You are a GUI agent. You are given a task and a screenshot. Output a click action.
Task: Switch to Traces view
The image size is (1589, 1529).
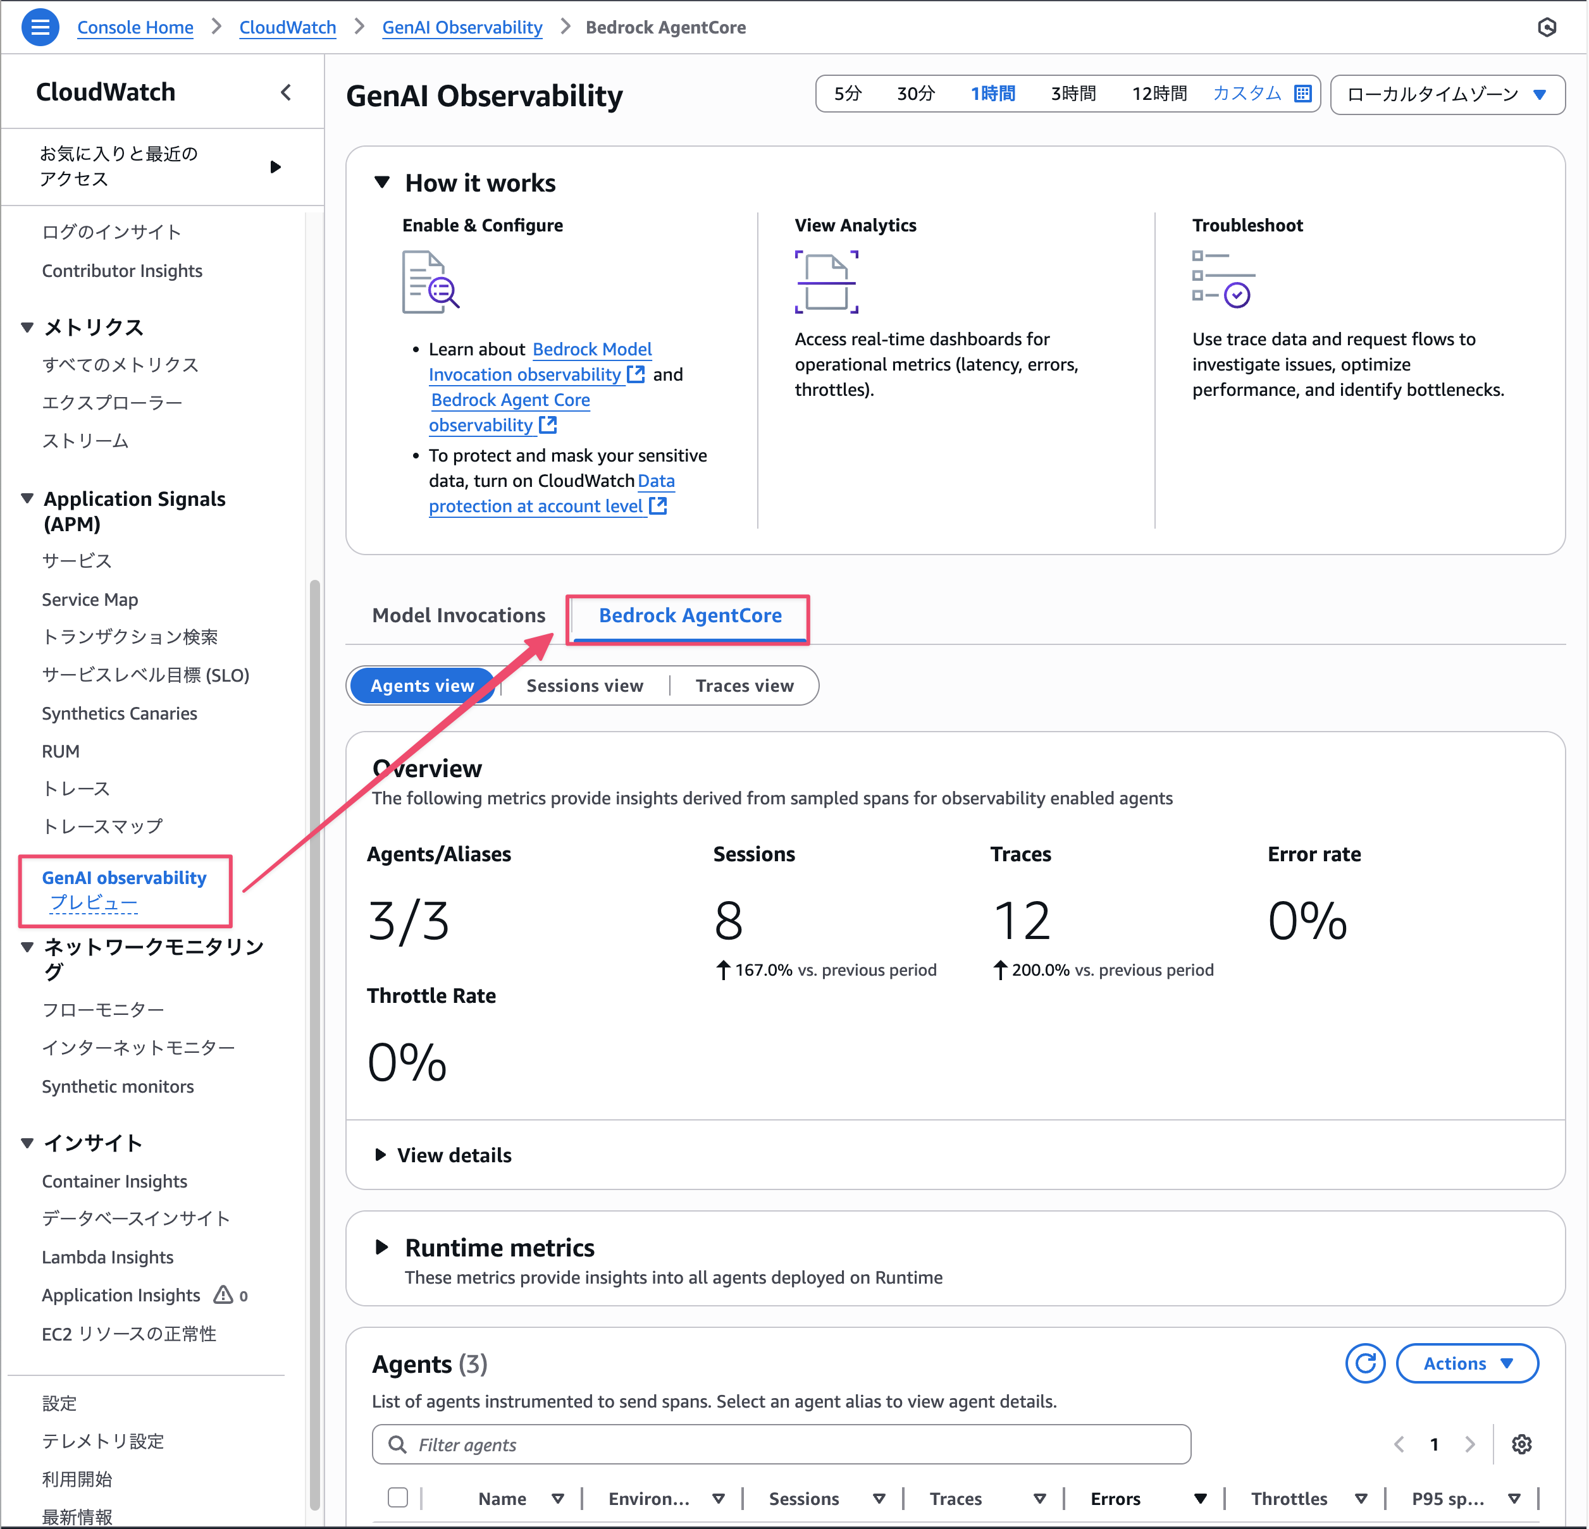point(745,685)
